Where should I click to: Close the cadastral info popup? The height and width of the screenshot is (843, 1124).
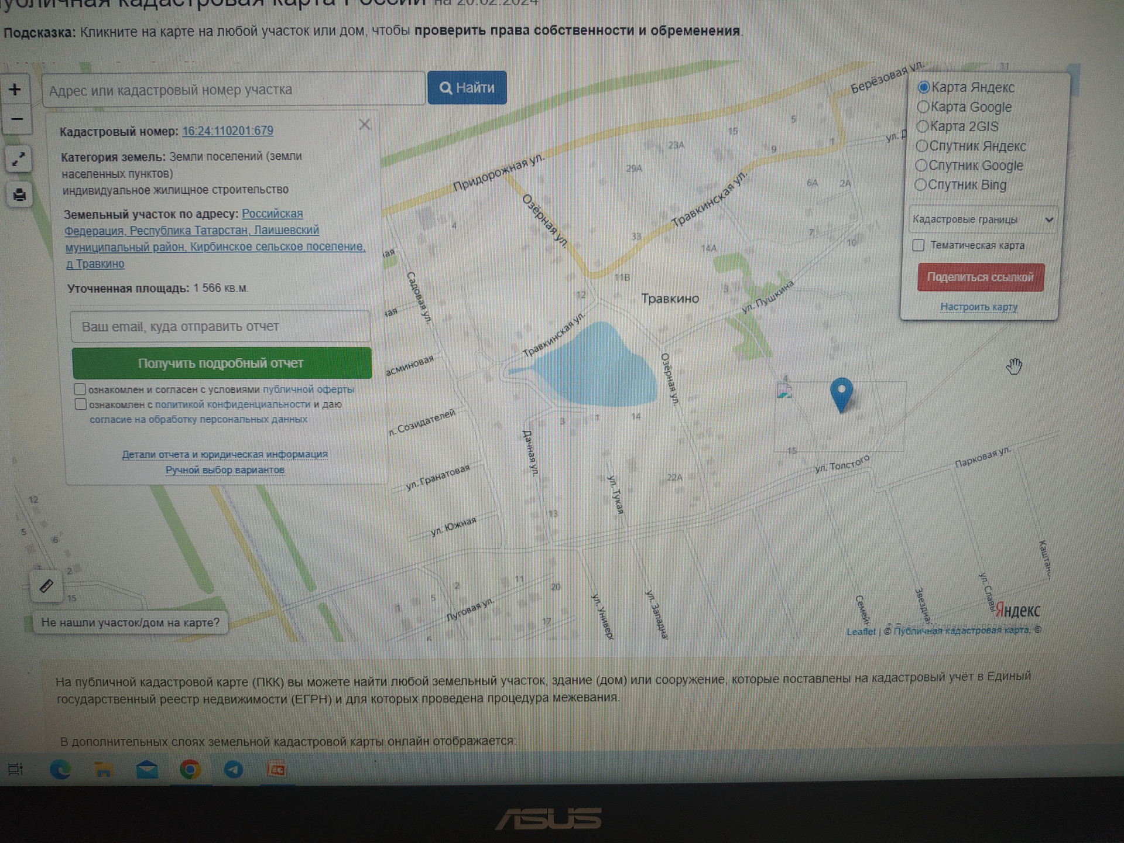364,124
